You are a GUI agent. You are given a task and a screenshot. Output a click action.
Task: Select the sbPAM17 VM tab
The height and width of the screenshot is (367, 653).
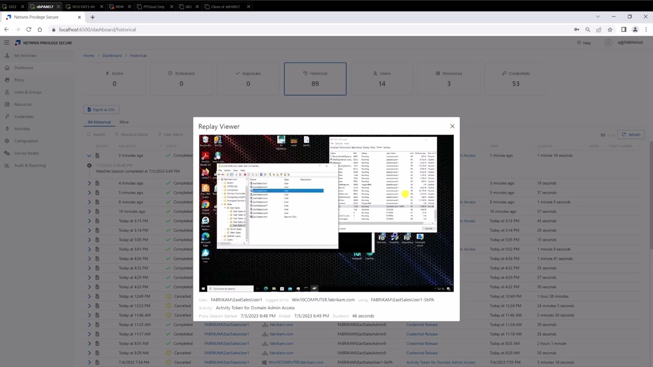coord(44,7)
